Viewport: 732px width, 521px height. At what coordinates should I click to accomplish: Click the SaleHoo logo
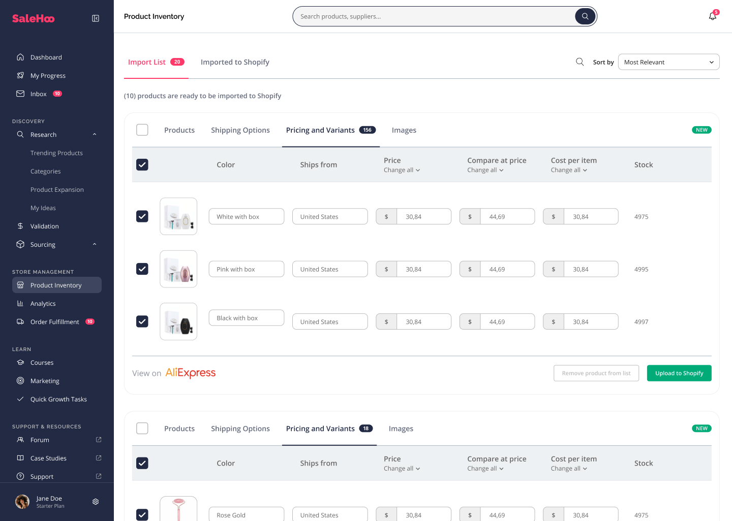34,18
